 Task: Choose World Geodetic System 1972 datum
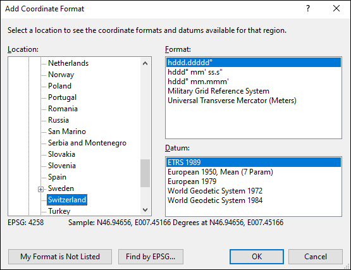pyautogui.click(x=254, y=191)
